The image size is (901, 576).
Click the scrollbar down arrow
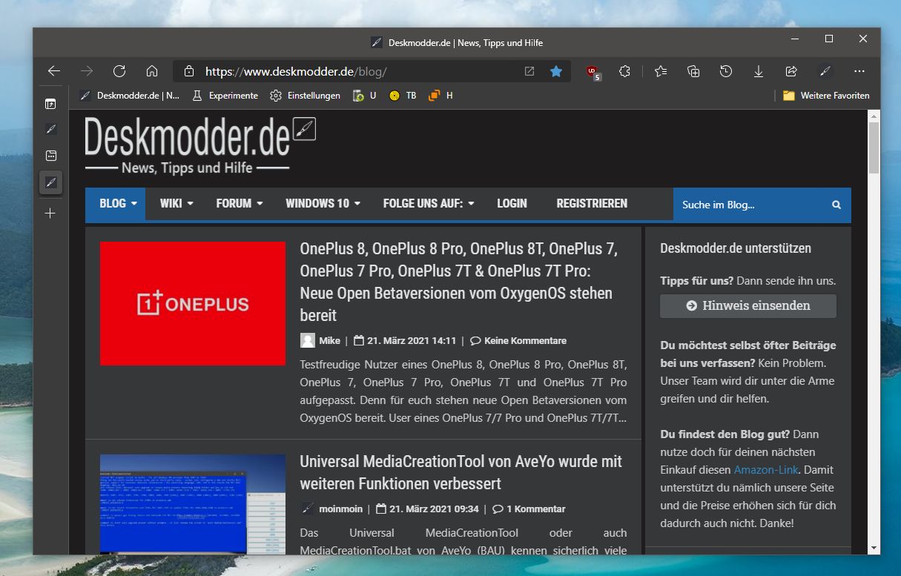pyautogui.click(x=874, y=548)
